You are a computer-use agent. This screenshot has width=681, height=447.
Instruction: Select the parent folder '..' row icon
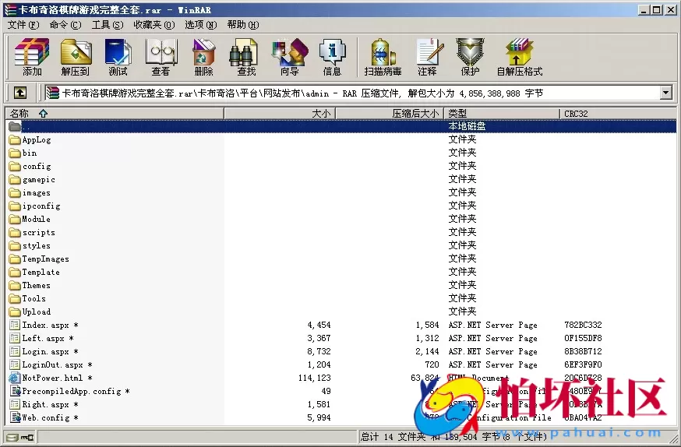coord(15,126)
